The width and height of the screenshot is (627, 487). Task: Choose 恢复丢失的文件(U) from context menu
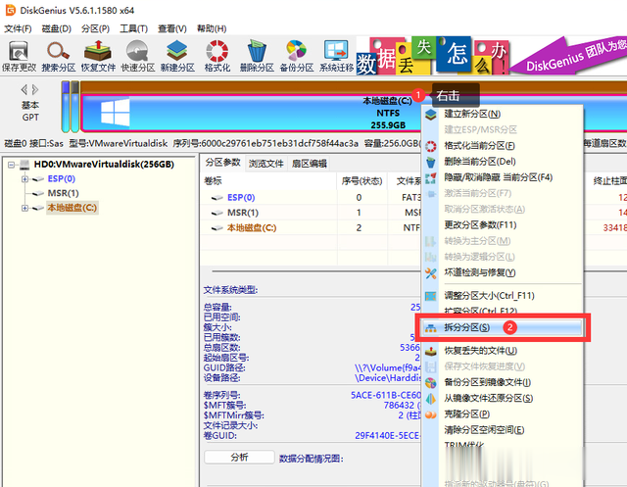[503, 351]
